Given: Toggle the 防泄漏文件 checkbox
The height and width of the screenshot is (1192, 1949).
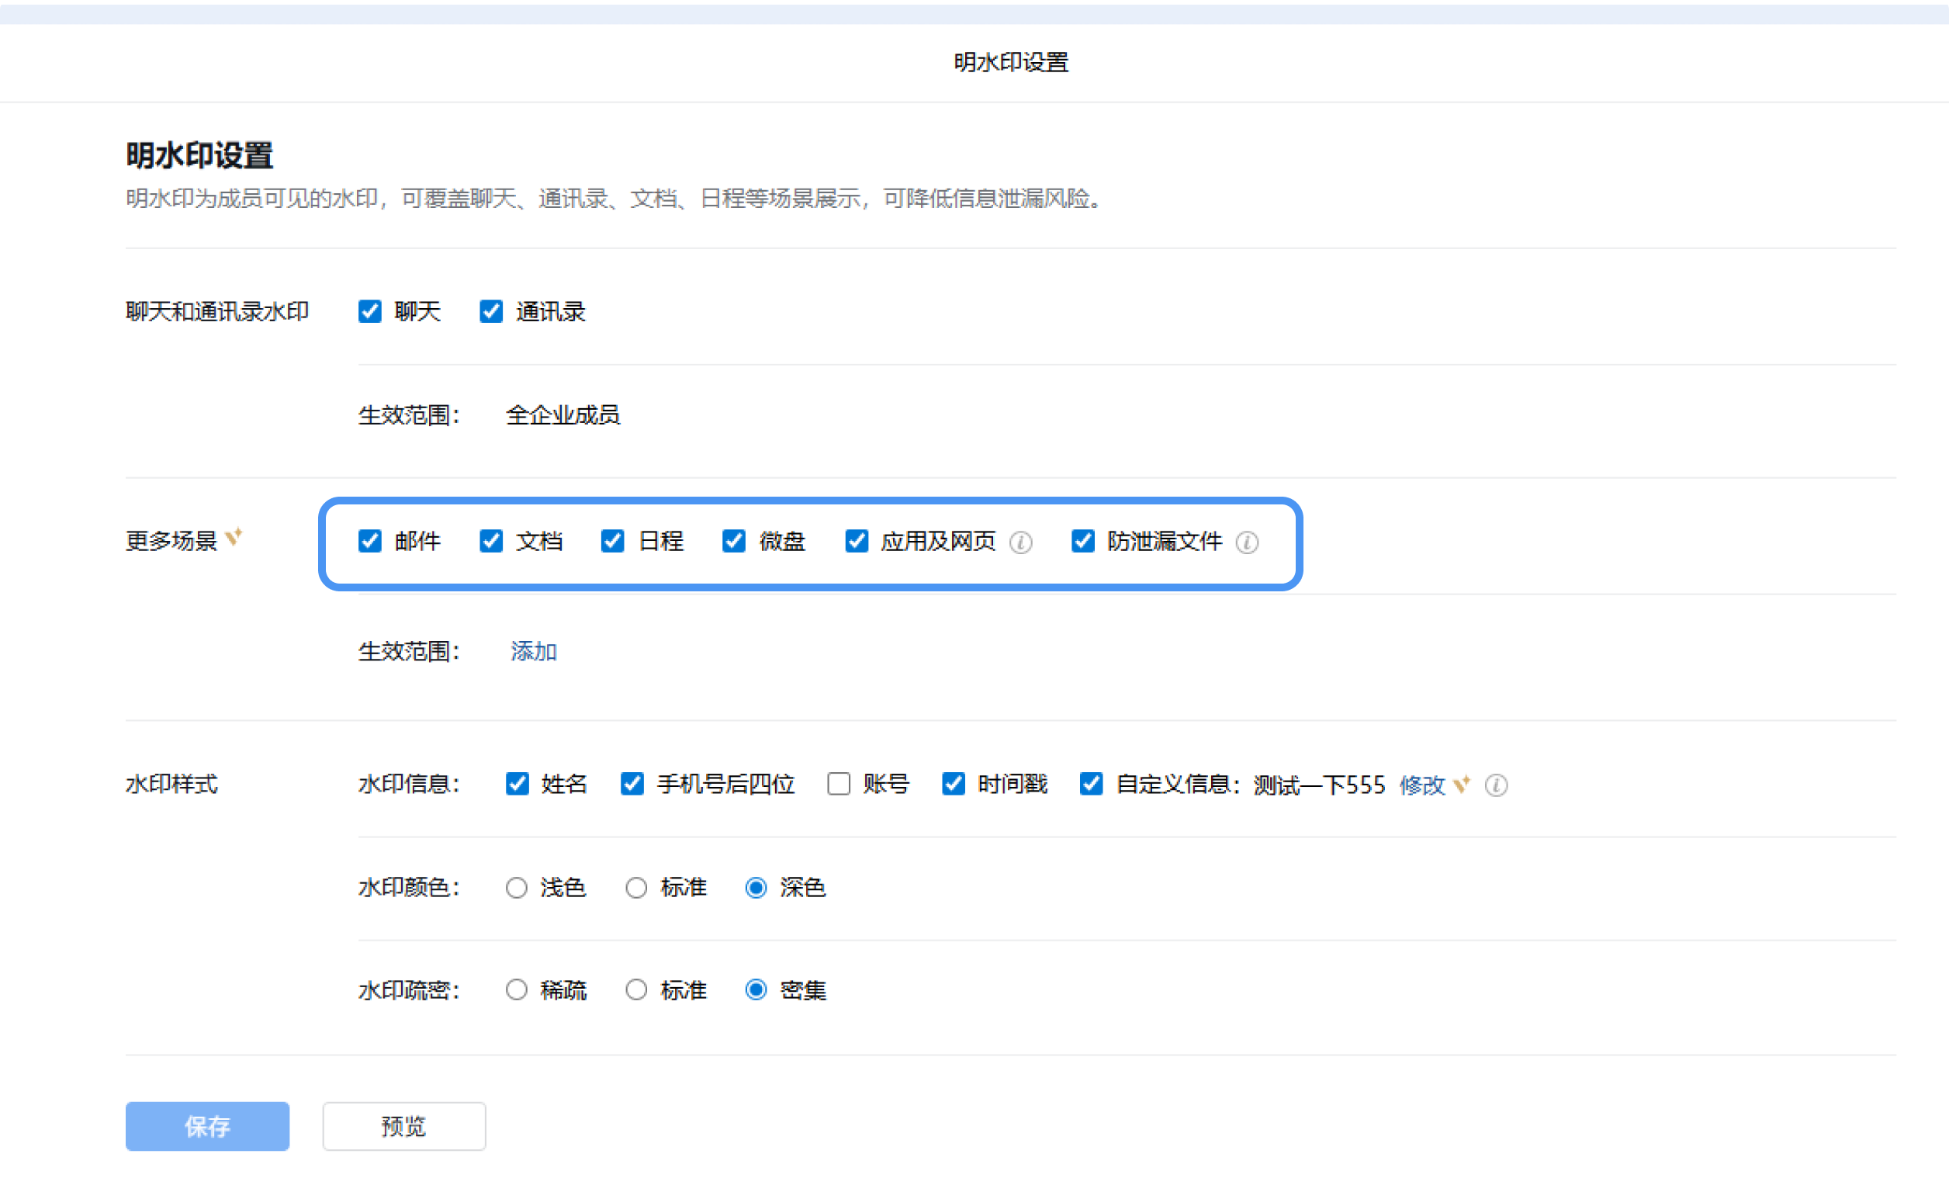Looking at the screenshot, I should (x=1083, y=541).
